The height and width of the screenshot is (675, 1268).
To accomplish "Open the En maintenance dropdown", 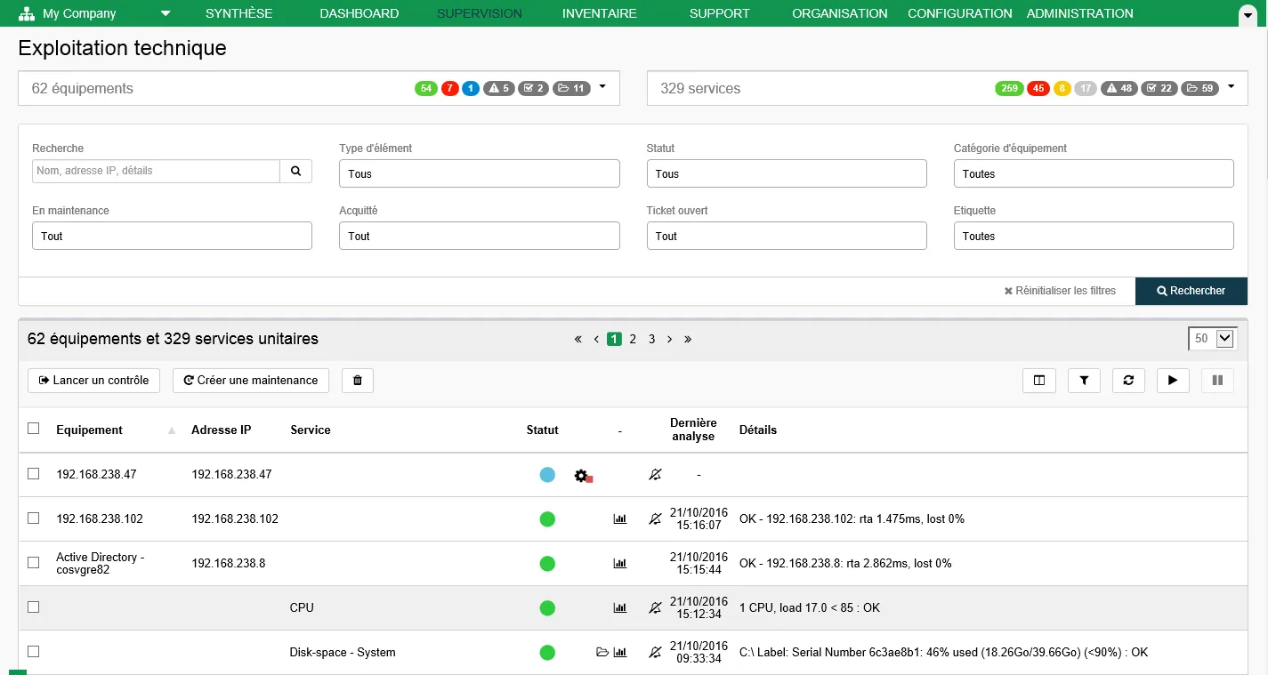I will point(172,237).
